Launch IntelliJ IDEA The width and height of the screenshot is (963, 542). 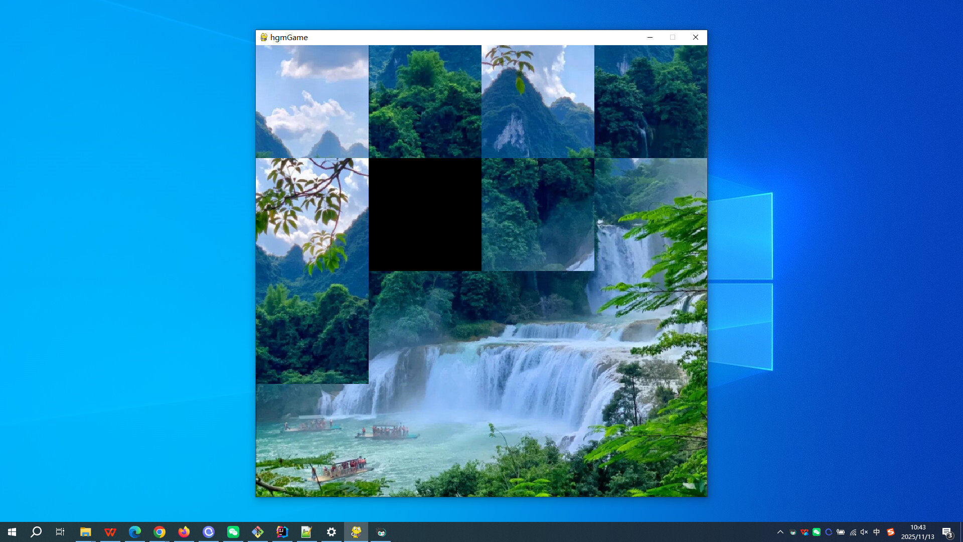coord(281,531)
